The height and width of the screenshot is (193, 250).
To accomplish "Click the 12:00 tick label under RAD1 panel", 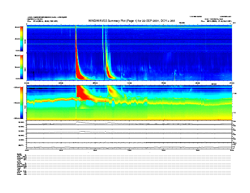I will [x=129, y=83].
